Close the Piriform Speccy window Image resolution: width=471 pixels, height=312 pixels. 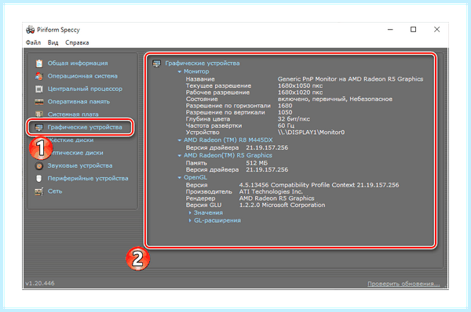(x=436, y=30)
